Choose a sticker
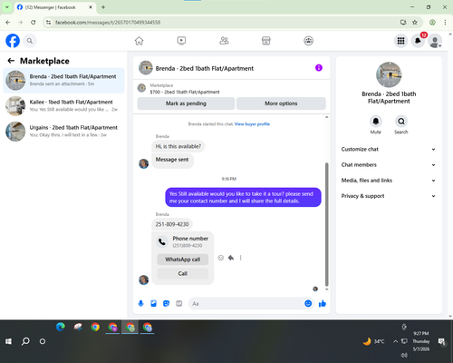The image size is (453, 363). (x=166, y=303)
